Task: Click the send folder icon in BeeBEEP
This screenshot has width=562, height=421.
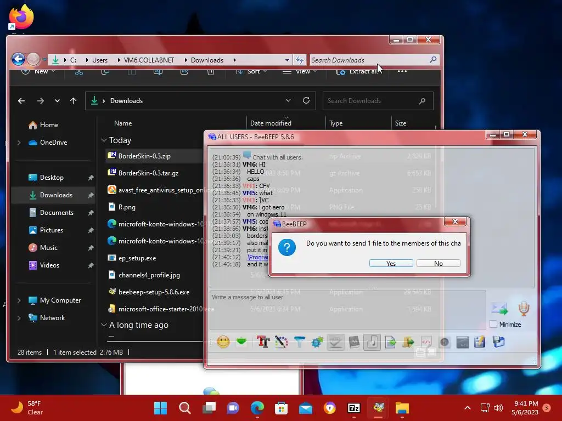Action: pos(408,342)
